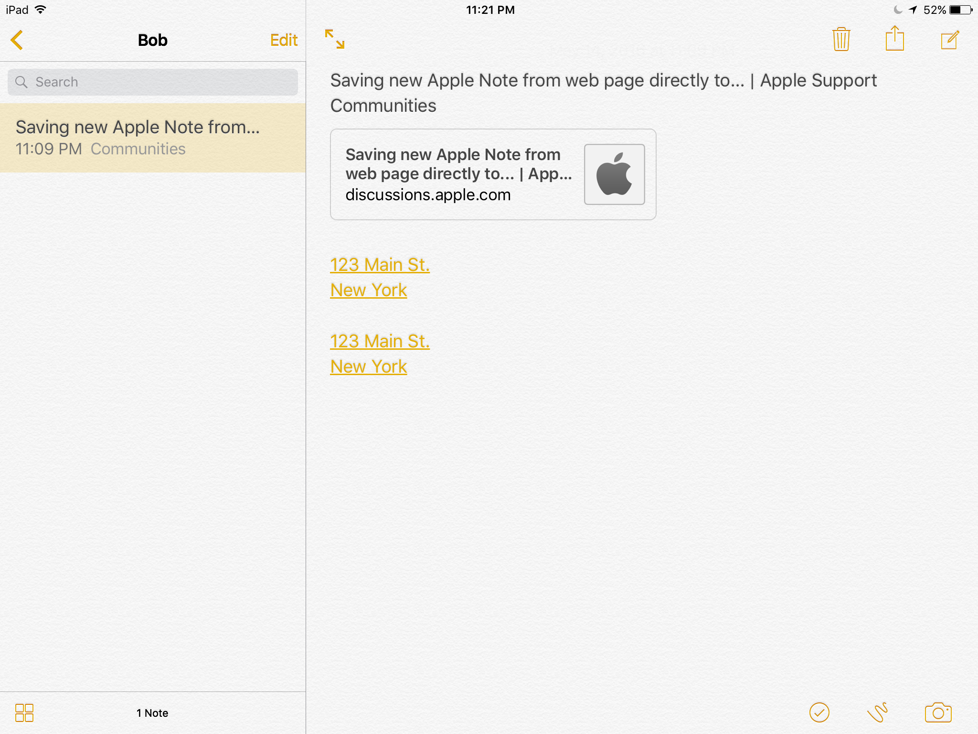This screenshot has width=978, height=734.
Task: Add a photo with the camera icon
Action: 938,712
